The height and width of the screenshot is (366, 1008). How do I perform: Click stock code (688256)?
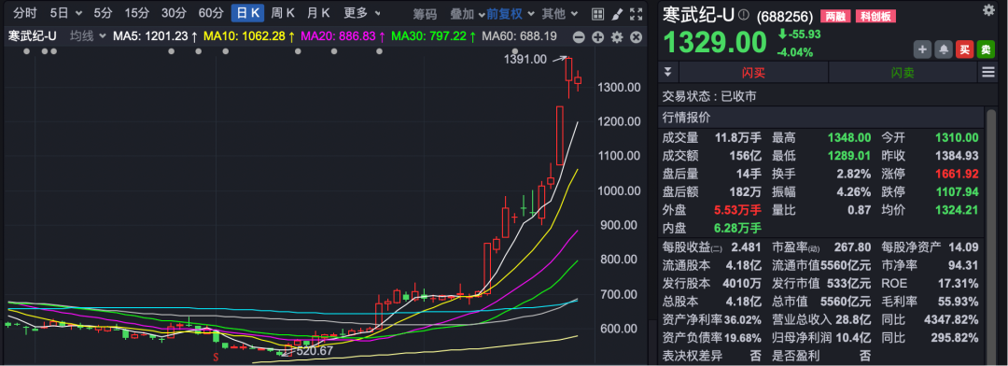785,16
